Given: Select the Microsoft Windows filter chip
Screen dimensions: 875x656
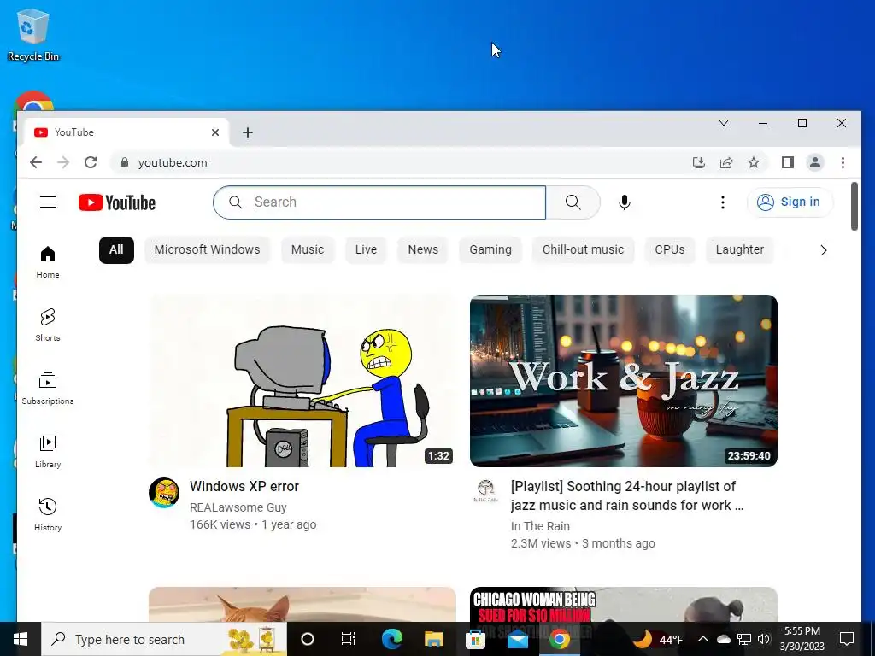Looking at the screenshot, I should pos(207,250).
